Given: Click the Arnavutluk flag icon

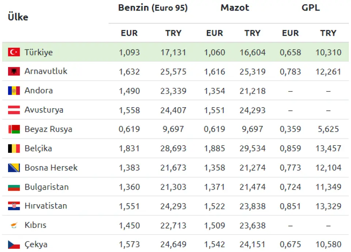Looking at the screenshot, I should tap(14, 71).
